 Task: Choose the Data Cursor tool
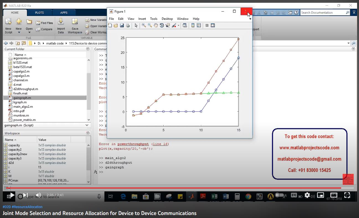coord(168,25)
